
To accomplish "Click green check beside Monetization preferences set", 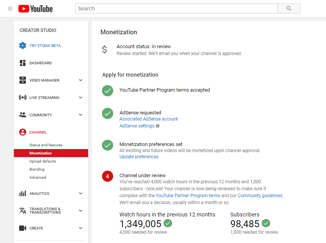I will pyautogui.click(x=107, y=145).
